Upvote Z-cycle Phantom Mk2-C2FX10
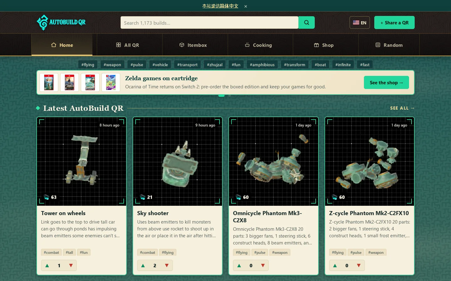Image resolution: width=451 pixels, height=281 pixels. point(335,265)
